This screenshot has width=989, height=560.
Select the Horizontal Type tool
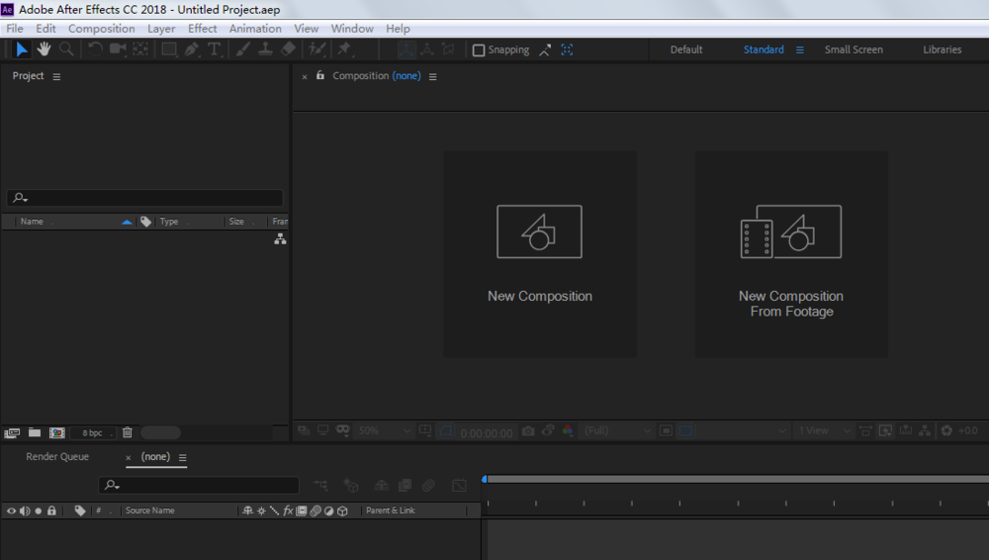coord(215,49)
